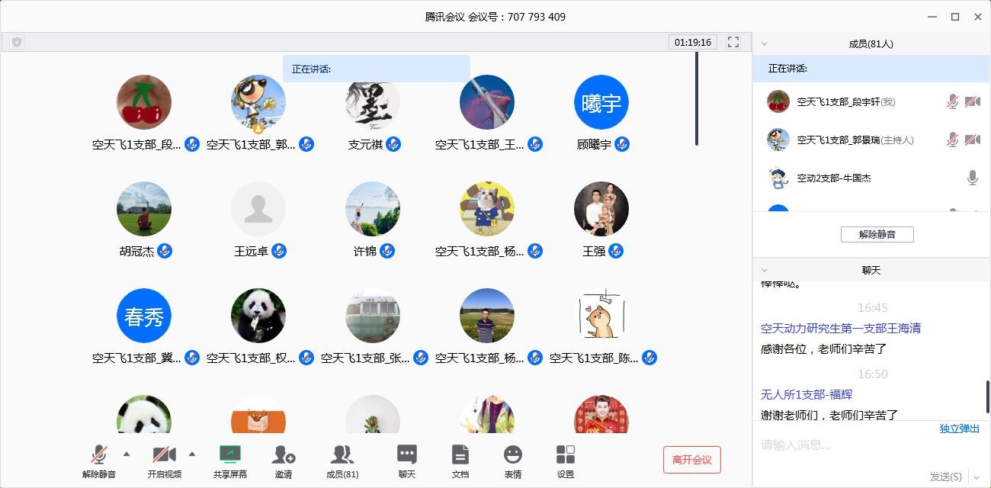991x488 pixels.
Task: Toggle start video (开启视频) button
Action: click(164, 456)
